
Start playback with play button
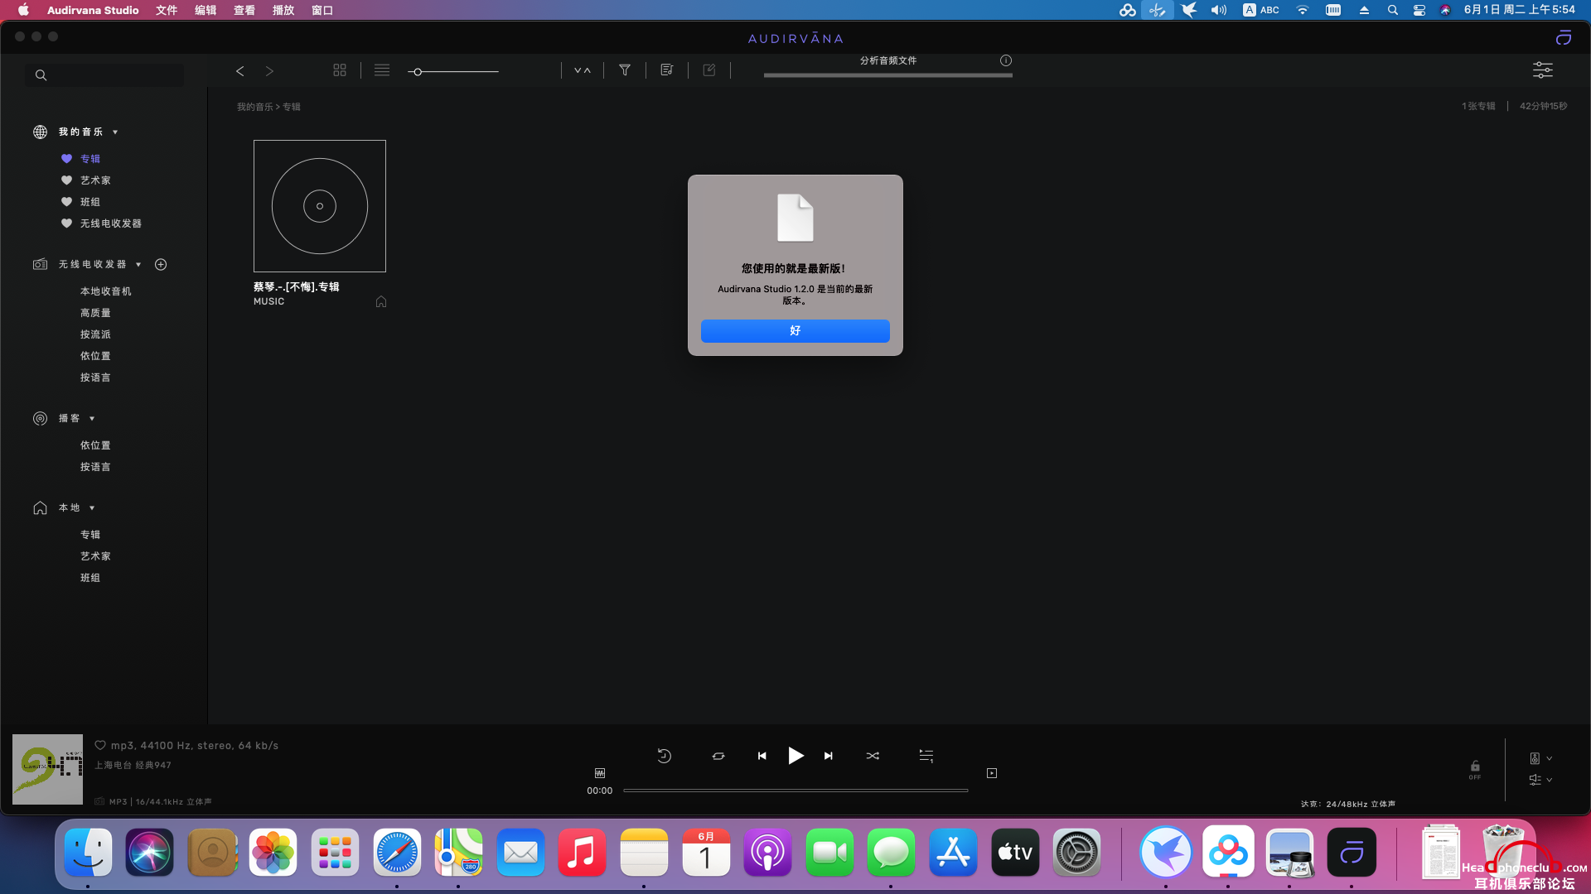tap(795, 756)
